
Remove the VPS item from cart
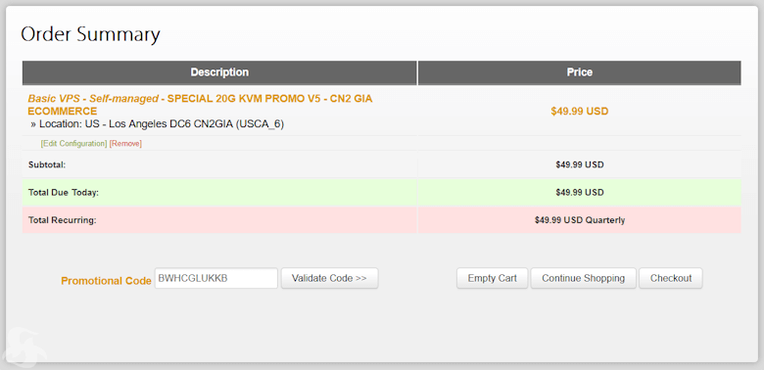point(125,144)
